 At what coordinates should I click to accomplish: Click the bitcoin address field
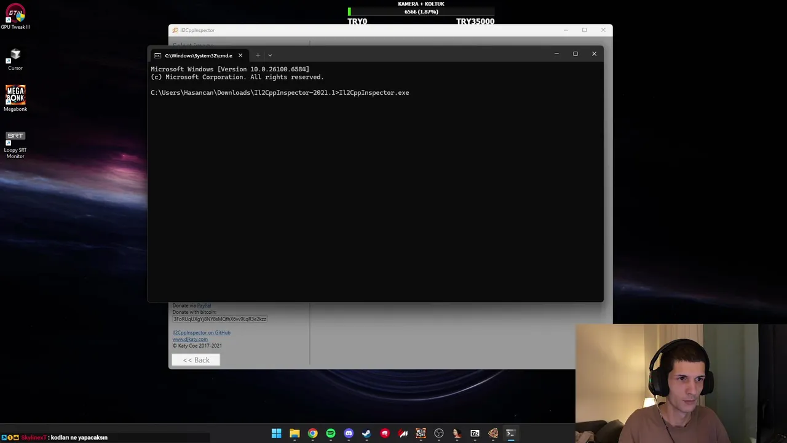(x=219, y=319)
